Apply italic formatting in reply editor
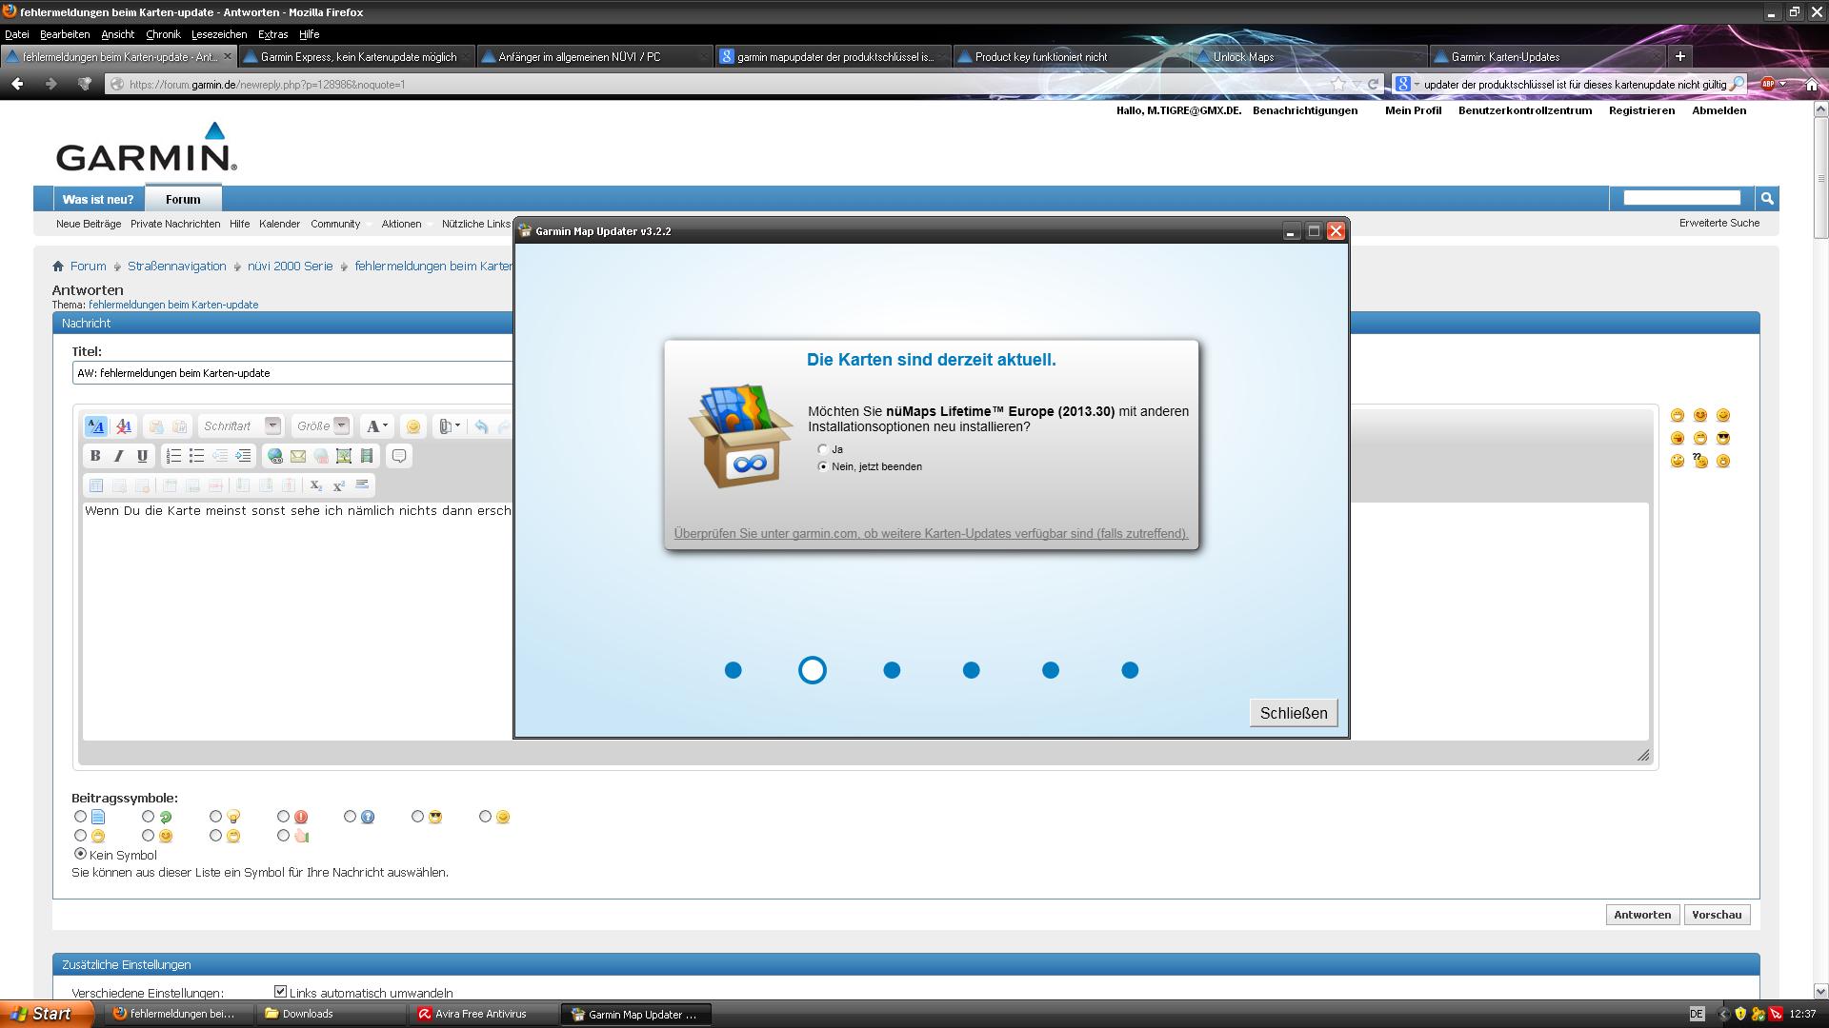Viewport: 1829px width, 1028px height. 118,456
